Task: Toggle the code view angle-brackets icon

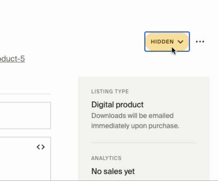Action: click(x=41, y=147)
